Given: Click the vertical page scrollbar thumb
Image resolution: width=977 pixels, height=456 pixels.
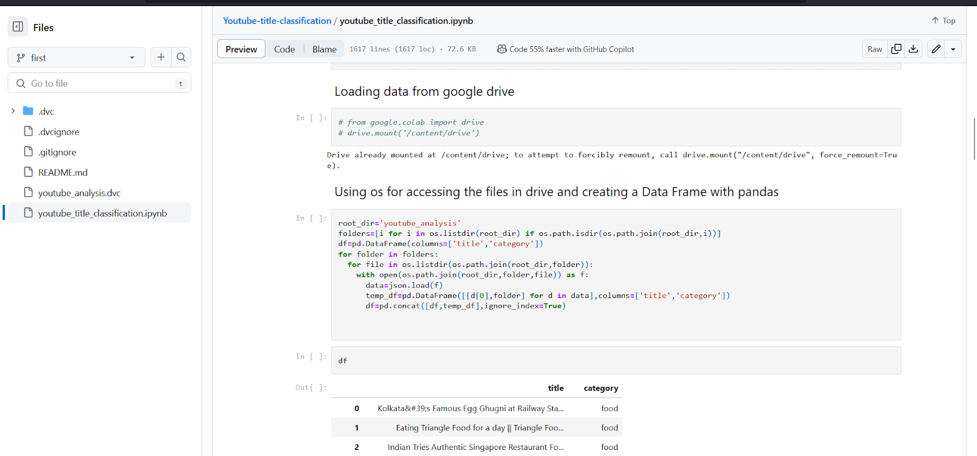Looking at the screenshot, I should 975,139.
